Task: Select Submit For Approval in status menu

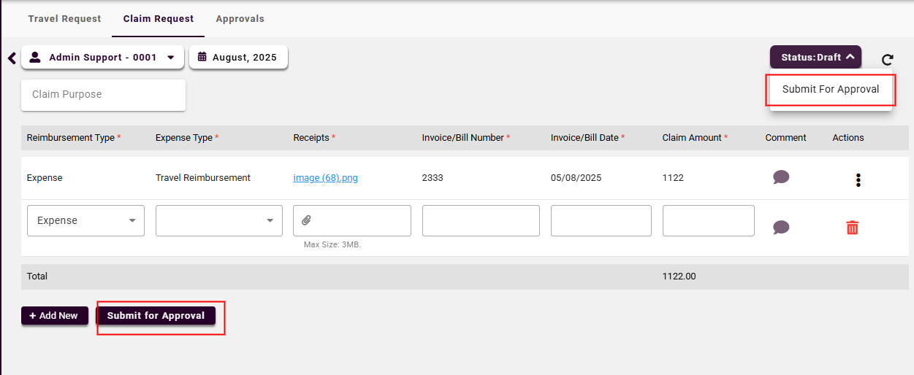Action: pyautogui.click(x=831, y=90)
